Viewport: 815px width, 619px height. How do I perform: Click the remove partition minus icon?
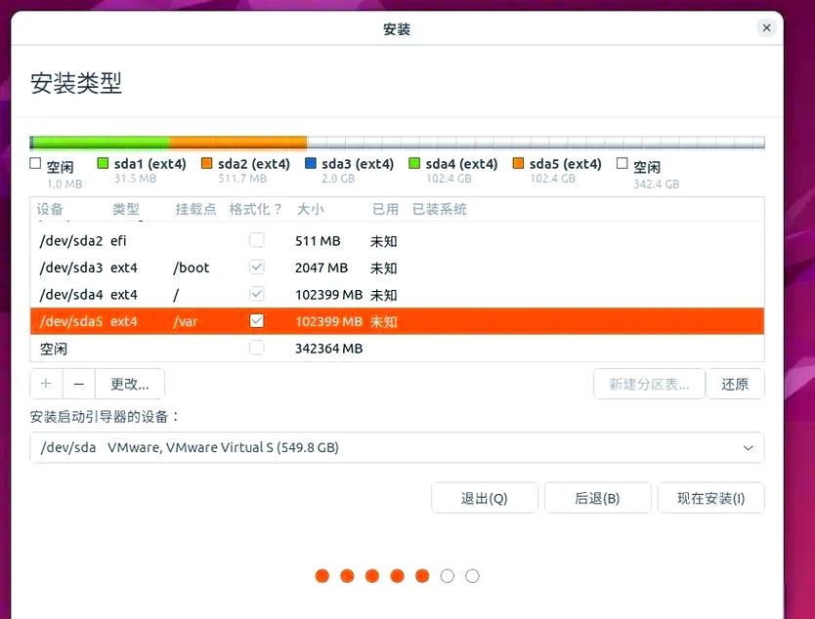tap(79, 383)
